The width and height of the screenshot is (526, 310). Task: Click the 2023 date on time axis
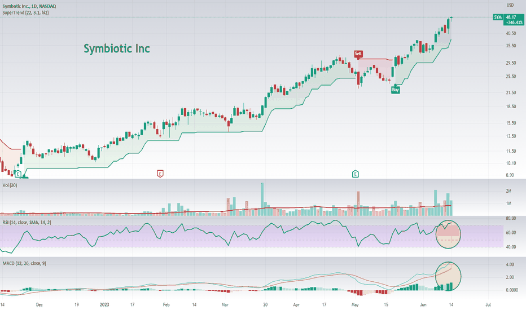[x=104, y=304]
